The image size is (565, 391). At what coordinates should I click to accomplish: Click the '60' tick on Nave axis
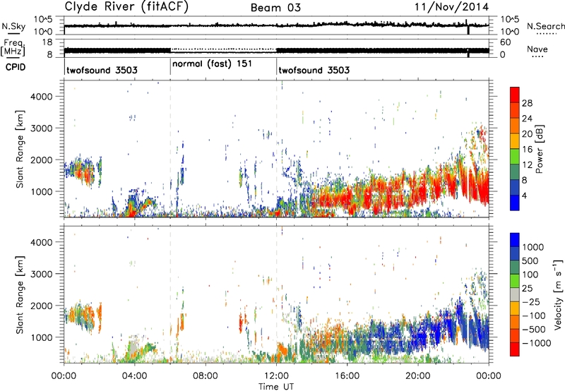tap(505, 42)
